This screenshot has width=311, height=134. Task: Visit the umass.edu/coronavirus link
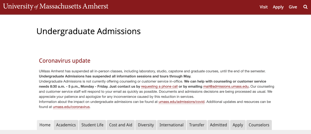71,107
